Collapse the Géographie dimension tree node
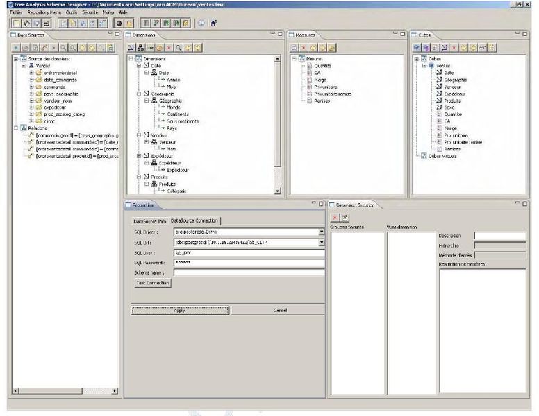This screenshot has width=539, height=416. (x=138, y=94)
